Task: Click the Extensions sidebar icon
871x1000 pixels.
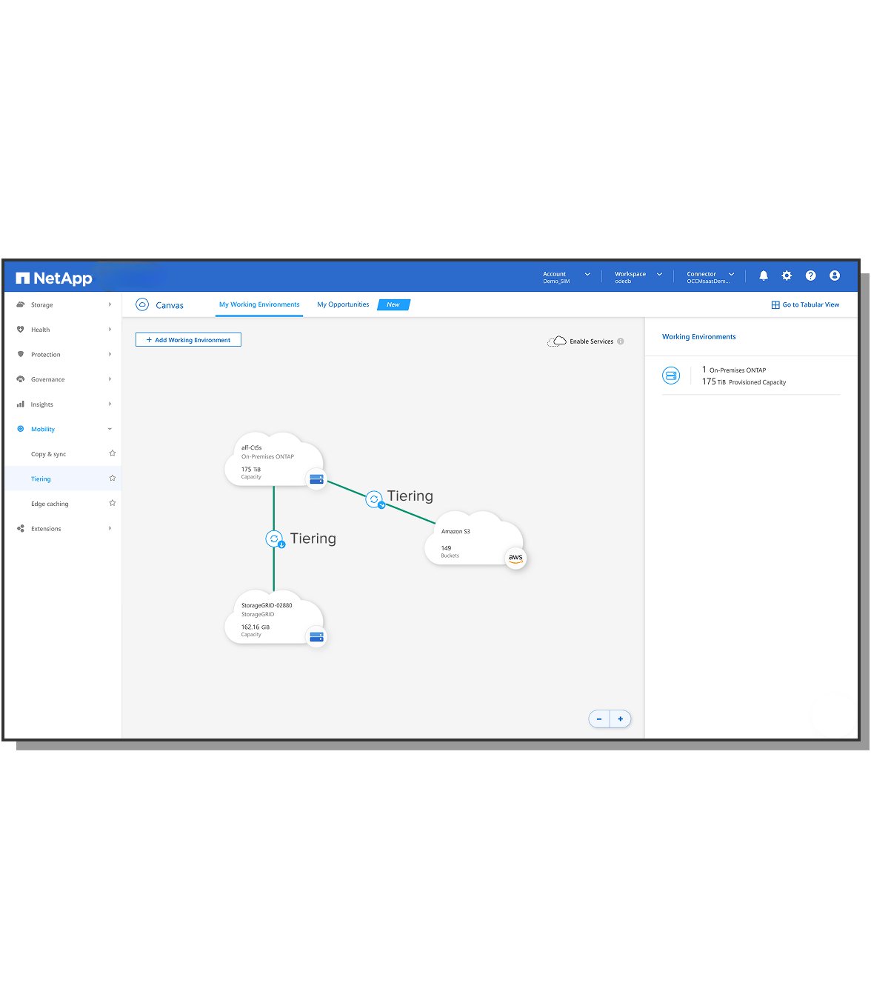Action: coord(21,529)
